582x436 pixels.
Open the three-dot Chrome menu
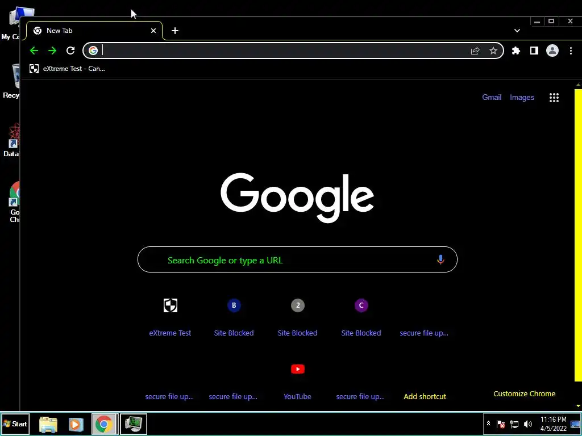point(571,51)
